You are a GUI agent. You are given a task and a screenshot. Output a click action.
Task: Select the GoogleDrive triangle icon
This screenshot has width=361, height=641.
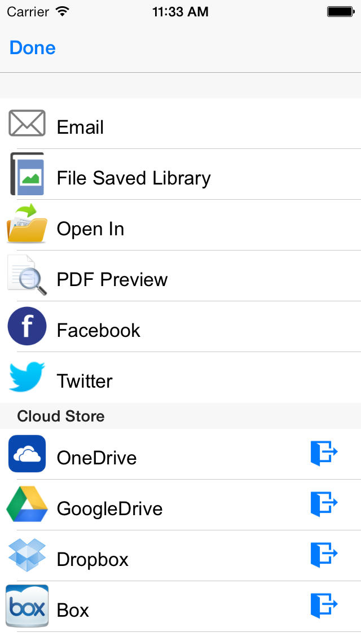point(27,504)
